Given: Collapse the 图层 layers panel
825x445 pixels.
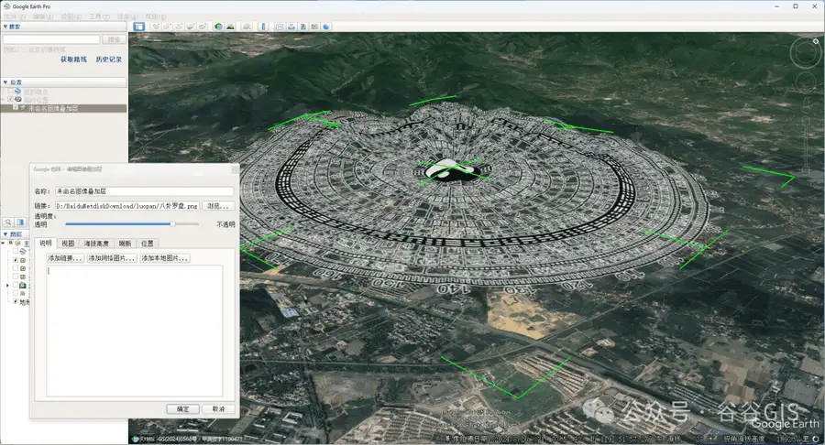Looking at the screenshot, I should click(5, 234).
